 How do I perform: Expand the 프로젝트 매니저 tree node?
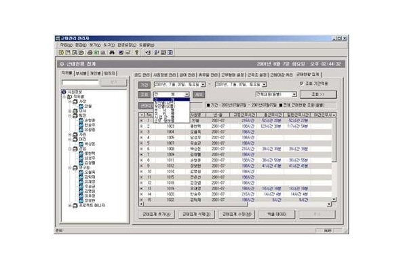point(70,205)
